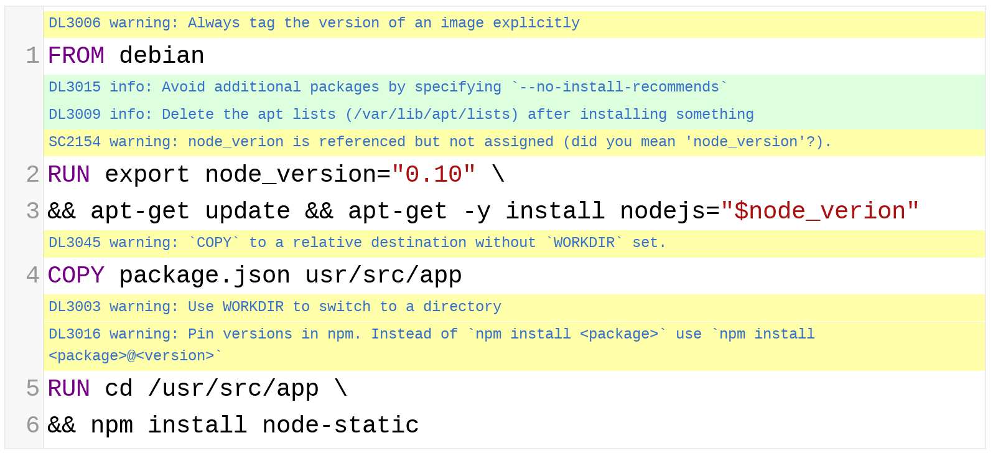Click the DL3006 warning about tagging image version
993x453 pixels.
pos(514,24)
